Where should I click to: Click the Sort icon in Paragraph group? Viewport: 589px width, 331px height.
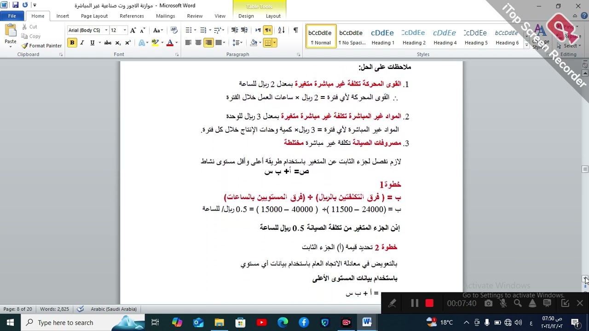click(282, 30)
